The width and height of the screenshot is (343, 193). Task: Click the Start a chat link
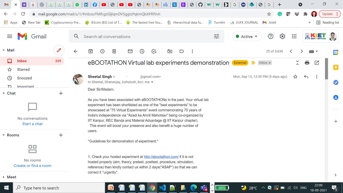[32, 124]
